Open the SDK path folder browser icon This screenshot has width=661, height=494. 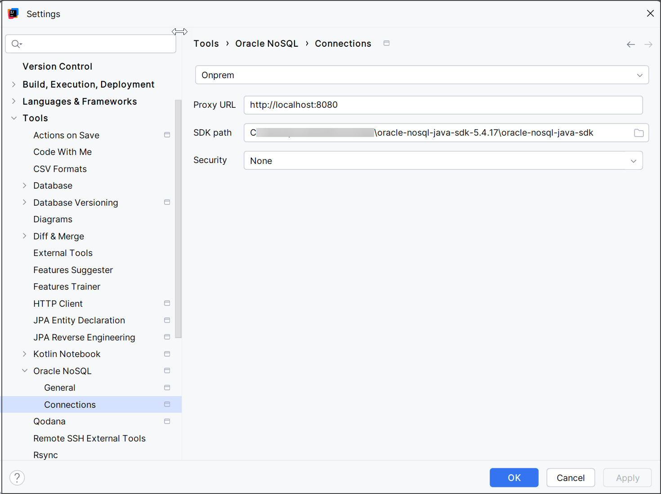639,132
